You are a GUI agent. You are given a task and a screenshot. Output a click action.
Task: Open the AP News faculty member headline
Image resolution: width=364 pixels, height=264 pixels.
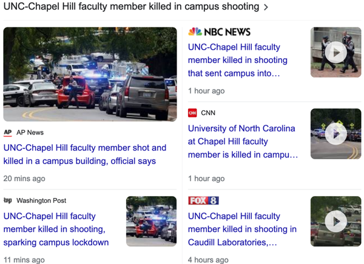pyautogui.click(x=85, y=154)
